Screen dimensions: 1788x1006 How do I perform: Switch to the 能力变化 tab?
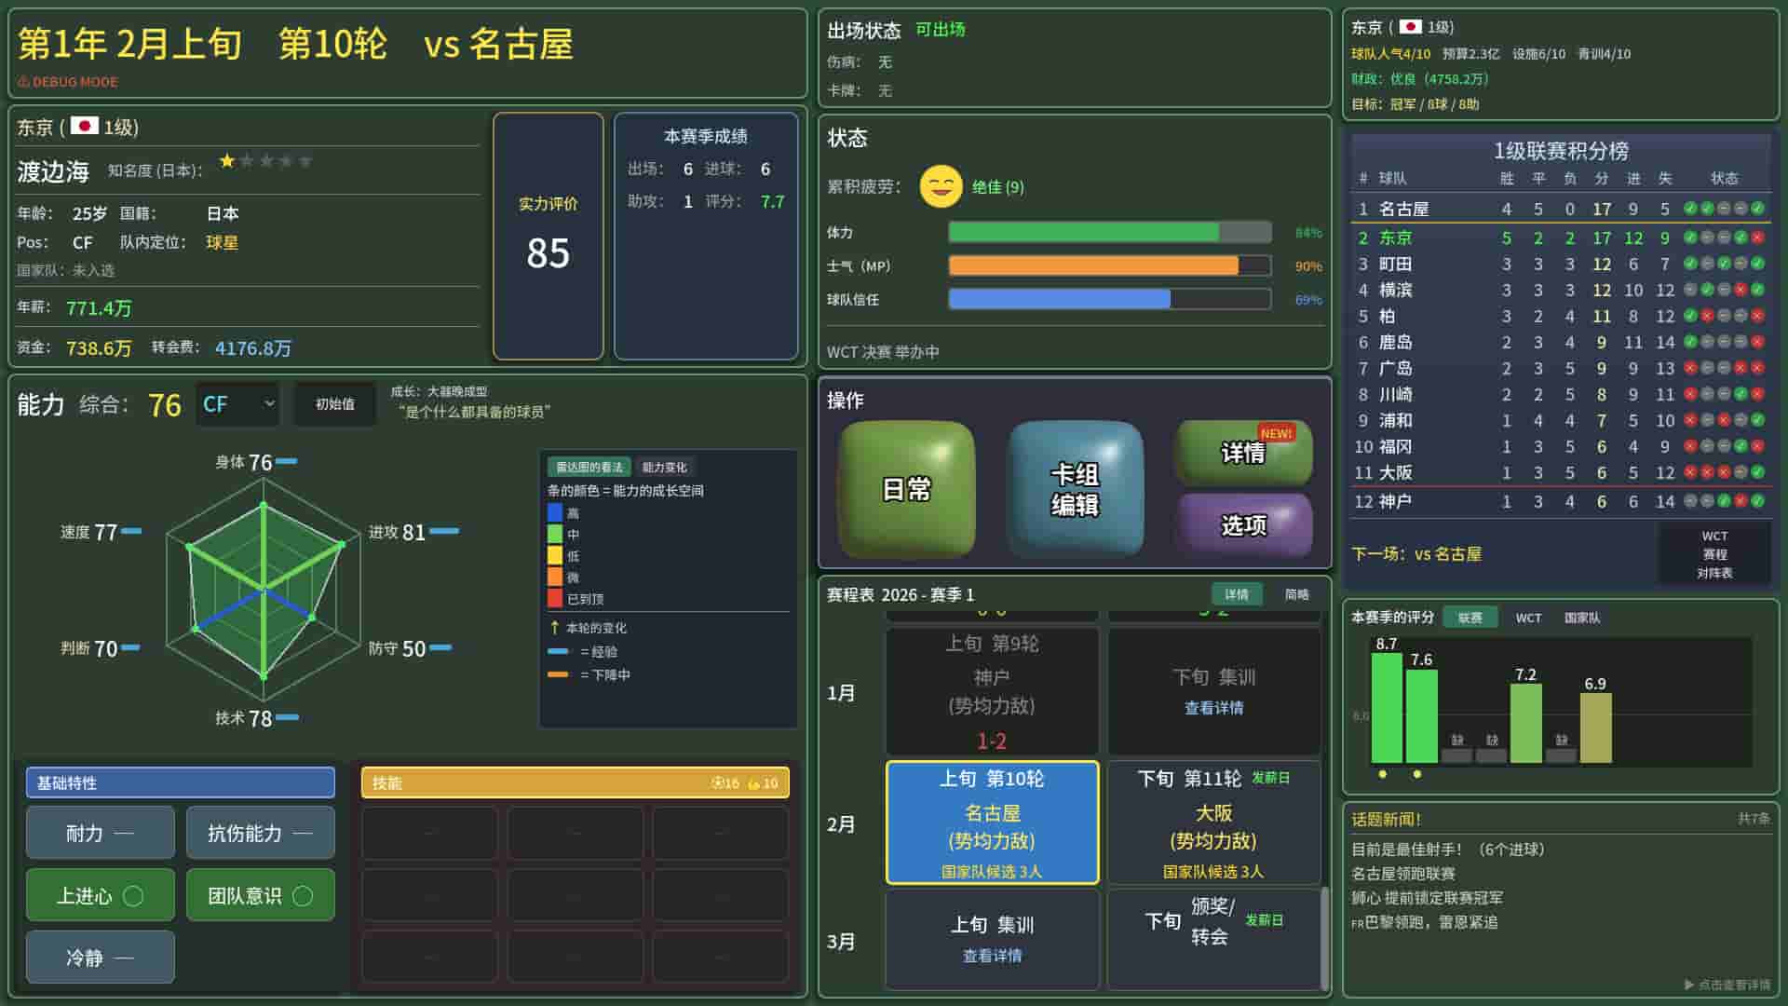tap(664, 467)
